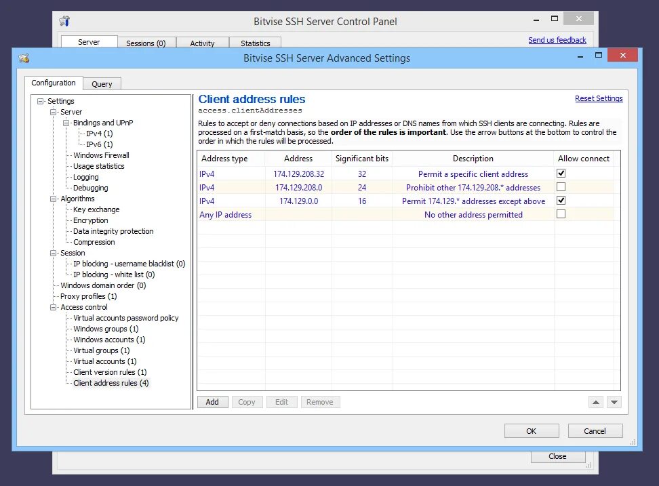
Task: Select Proxy profiles (1) in tree
Action: (x=88, y=297)
